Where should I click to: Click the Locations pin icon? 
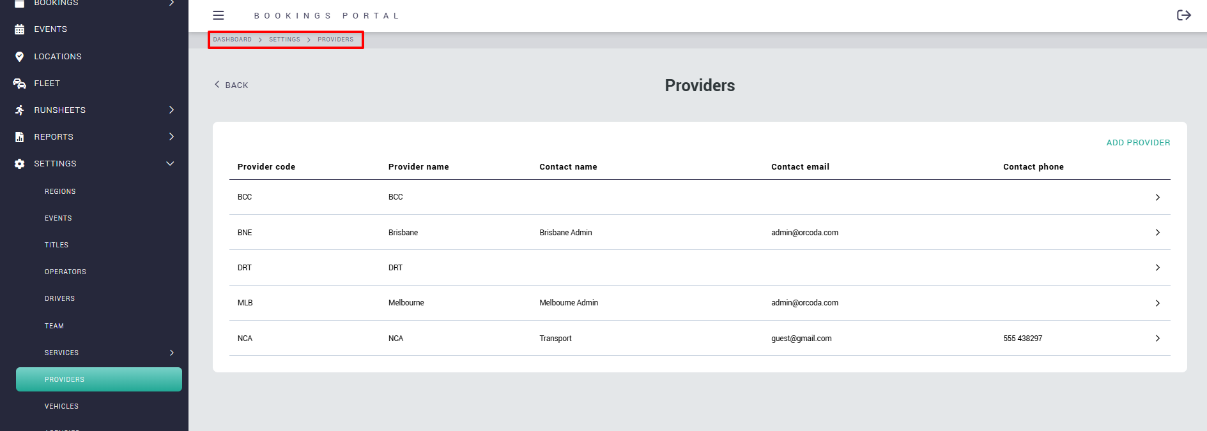pyautogui.click(x=20, y=57)
